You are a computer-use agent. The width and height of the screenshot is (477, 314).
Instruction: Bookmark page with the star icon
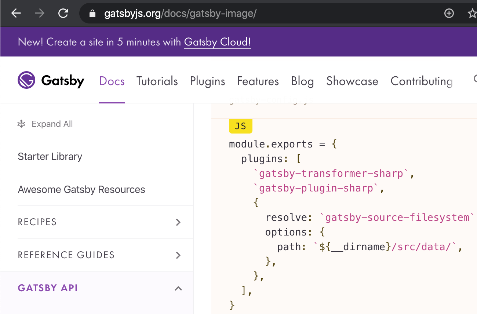tap(473, 14)
